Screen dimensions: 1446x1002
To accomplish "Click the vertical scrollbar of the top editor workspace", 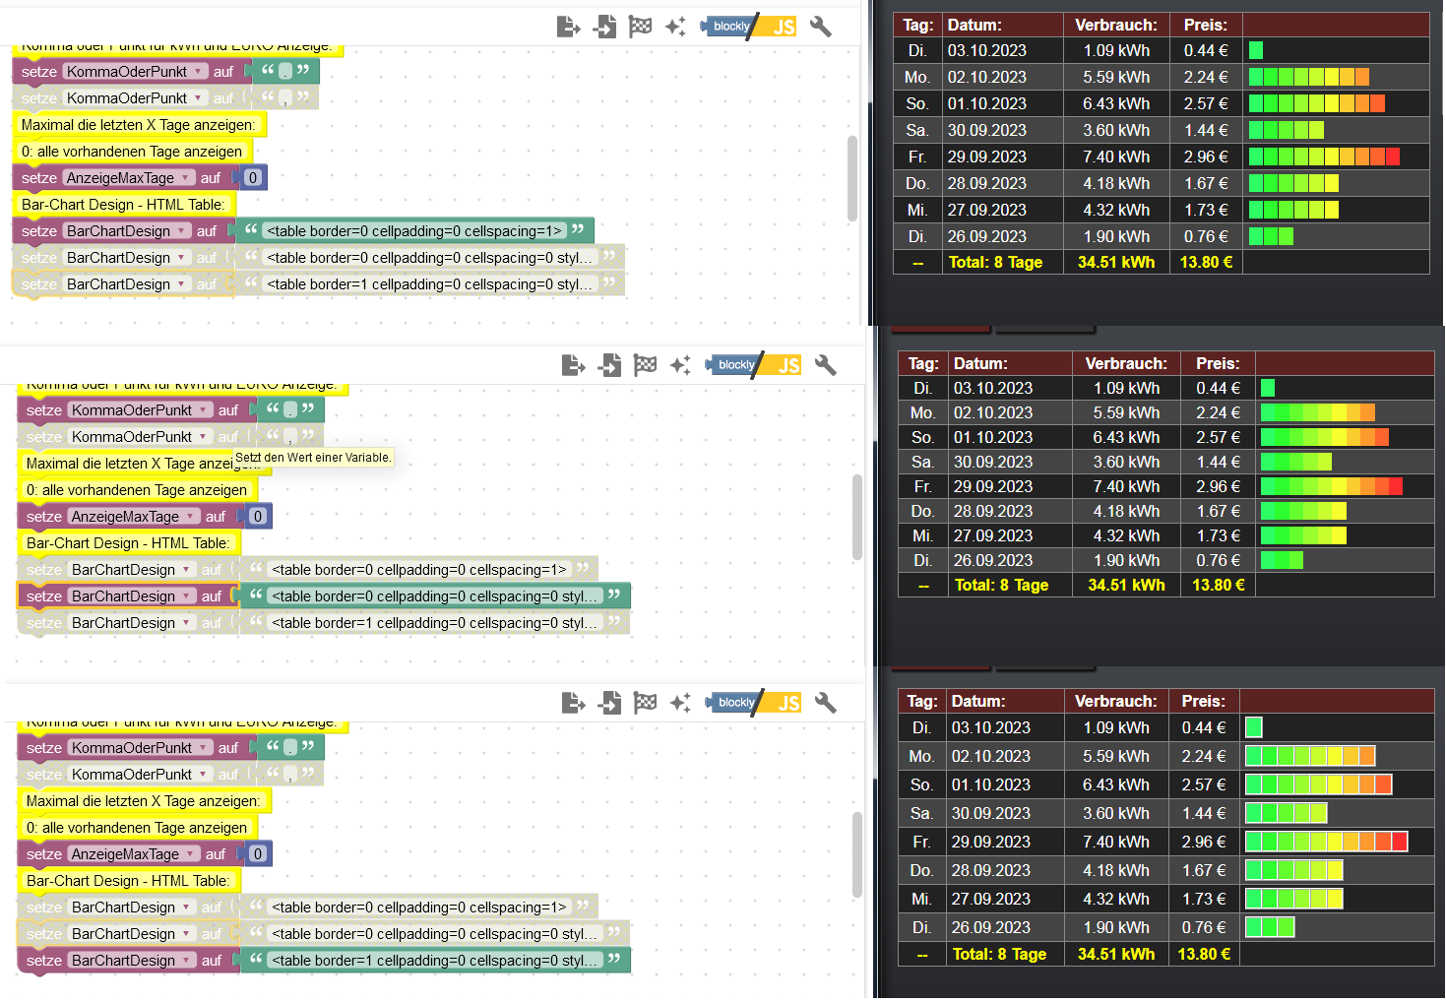I will [x=851, y=177].
